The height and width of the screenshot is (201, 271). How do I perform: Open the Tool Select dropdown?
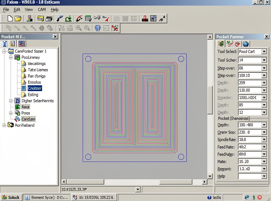pos(264,52)
